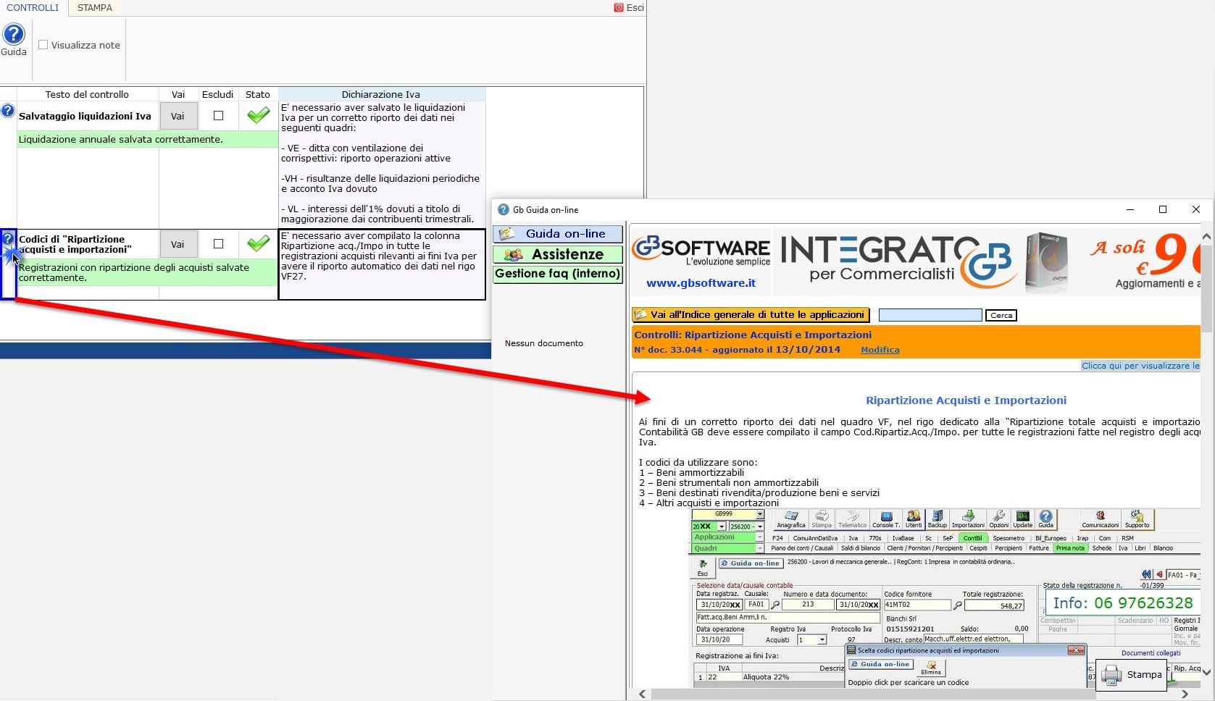Open help for Salvataggio liquidazioni Iva row
Viewport: 1215px width, 701px height.
[7, 111]
